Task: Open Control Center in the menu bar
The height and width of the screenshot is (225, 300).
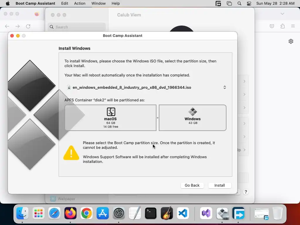Action: (x=249, y=4)
